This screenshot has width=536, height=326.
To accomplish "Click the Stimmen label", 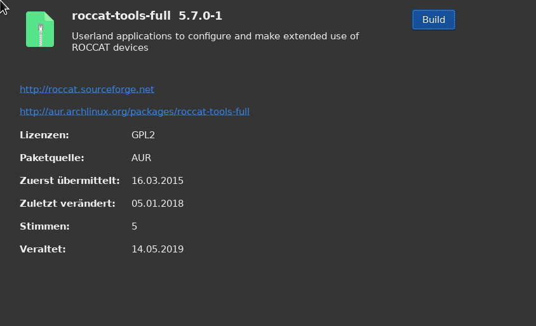I will [x=45, y=226].
